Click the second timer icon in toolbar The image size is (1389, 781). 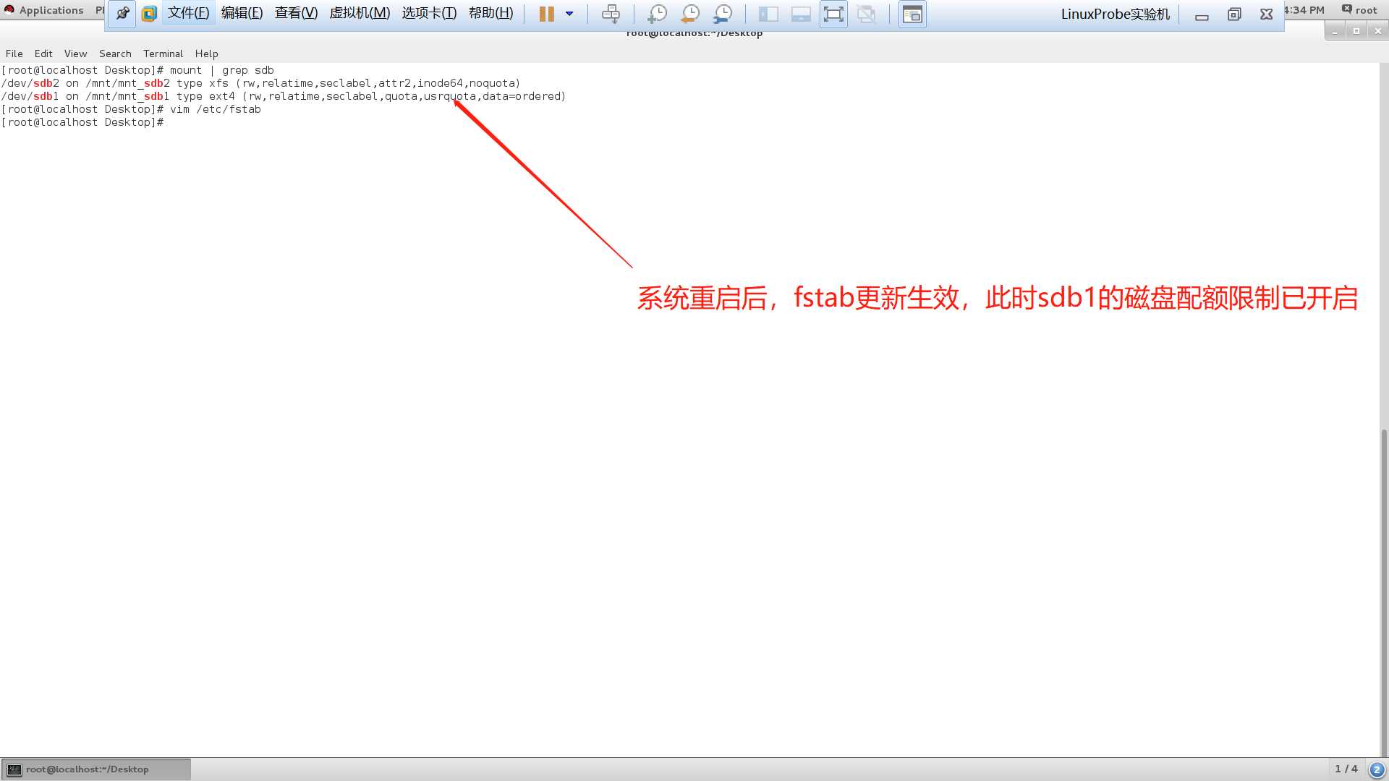(x=689, y=13)
